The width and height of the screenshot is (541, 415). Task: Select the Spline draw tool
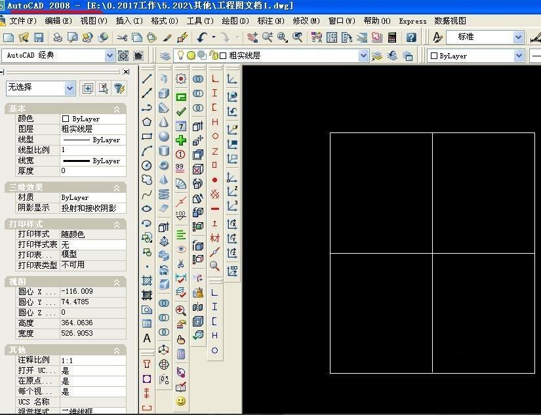pyautogui.click(x=147, y=194)
